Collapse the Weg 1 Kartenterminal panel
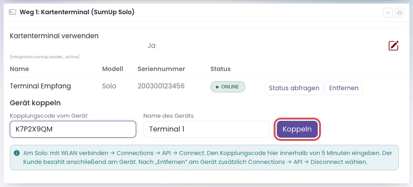 388,12
